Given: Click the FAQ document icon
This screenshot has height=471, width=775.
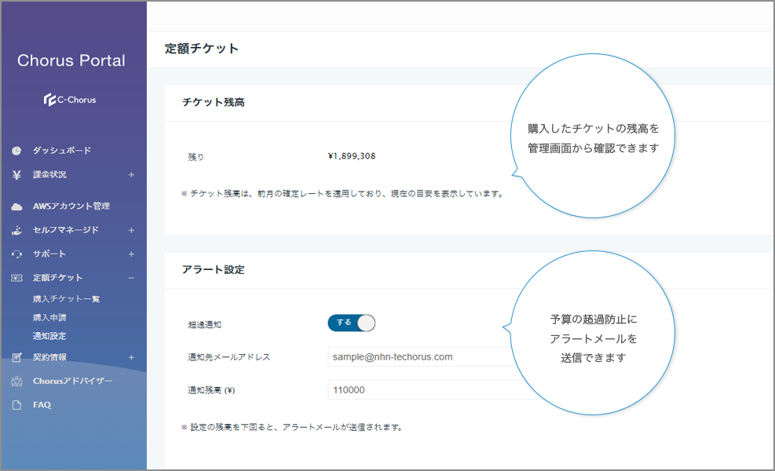Looking at the screenshot, I should (16, 405).
